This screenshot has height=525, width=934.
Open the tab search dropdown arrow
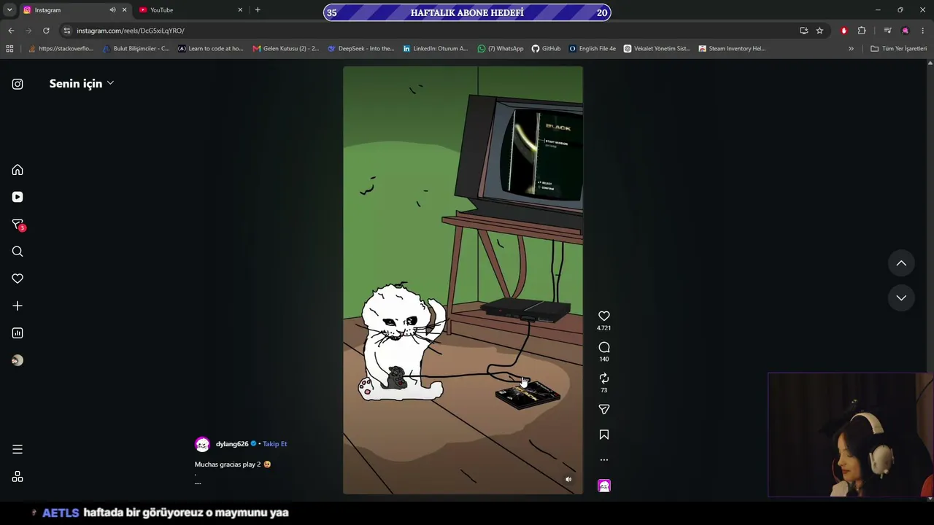click(9, 10)
